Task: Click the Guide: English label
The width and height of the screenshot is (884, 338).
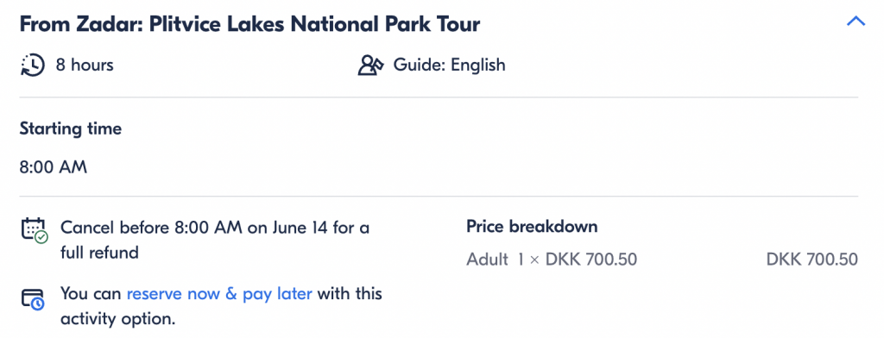Action: pos(449,66)
